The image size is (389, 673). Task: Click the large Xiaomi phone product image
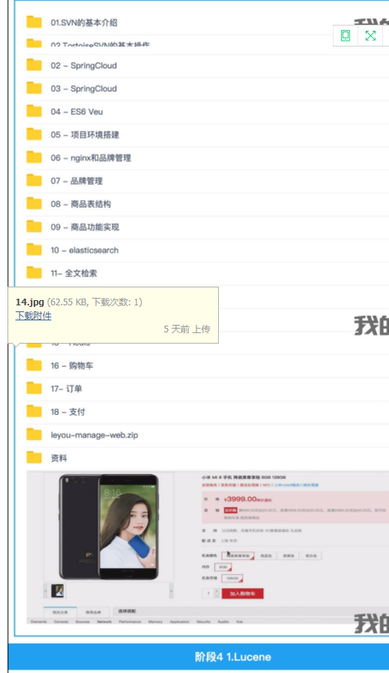(109, 527)
